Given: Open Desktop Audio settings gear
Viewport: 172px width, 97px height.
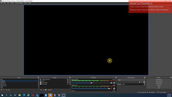Looking at the screenshot, I should coord(114,89).
